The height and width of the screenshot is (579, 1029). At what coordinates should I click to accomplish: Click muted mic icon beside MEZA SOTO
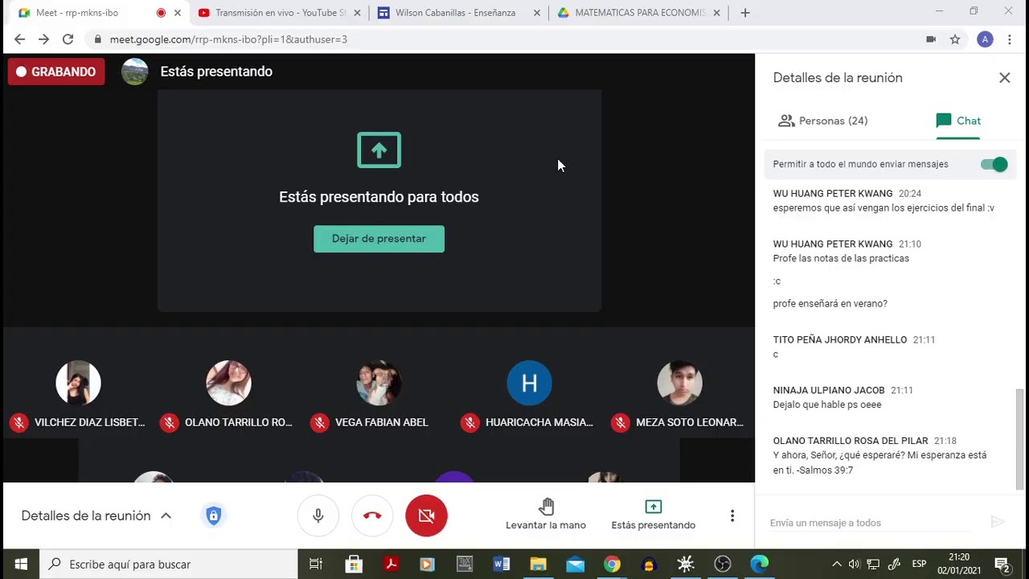(x=620, y=422)
